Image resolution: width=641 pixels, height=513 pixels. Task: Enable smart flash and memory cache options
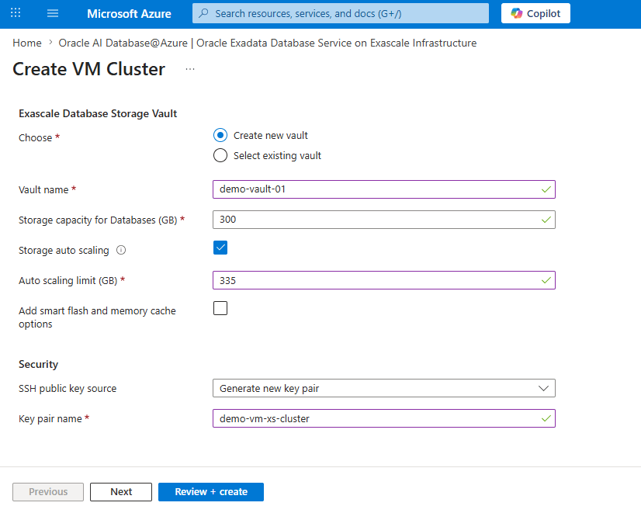point(220,308)
